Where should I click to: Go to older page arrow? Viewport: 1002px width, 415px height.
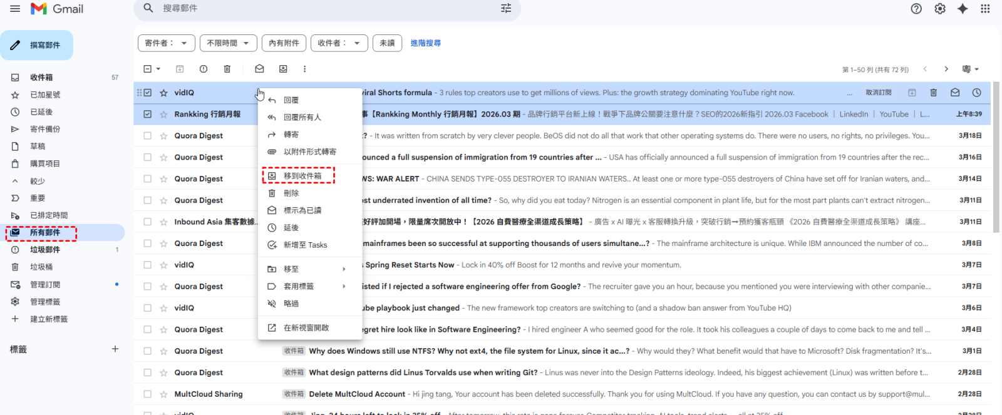tap(946, 69)
